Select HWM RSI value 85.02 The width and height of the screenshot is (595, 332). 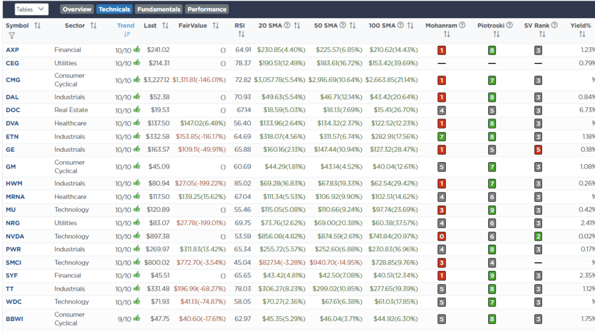pyautogui.click(x=242, y=183)
